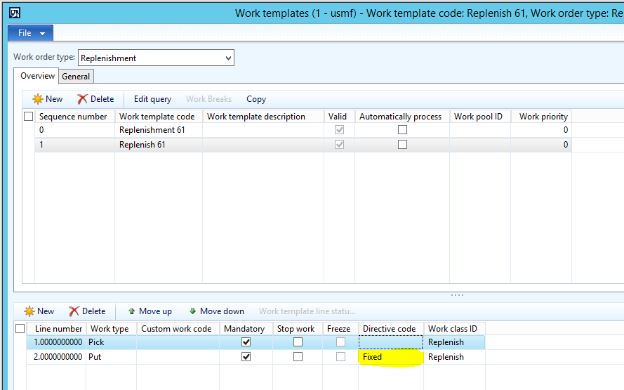Click the greyed Work Breaks button

coord(209,99)
